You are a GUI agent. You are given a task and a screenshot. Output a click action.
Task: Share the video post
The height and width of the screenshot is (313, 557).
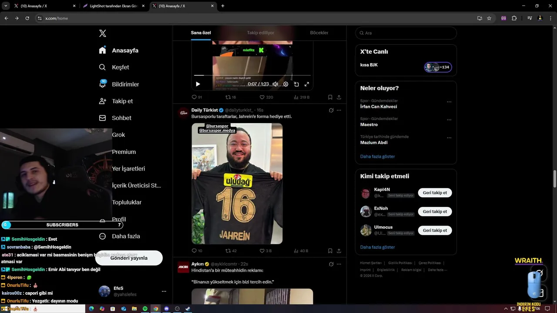pyautogui.click(x=339, y=97)
